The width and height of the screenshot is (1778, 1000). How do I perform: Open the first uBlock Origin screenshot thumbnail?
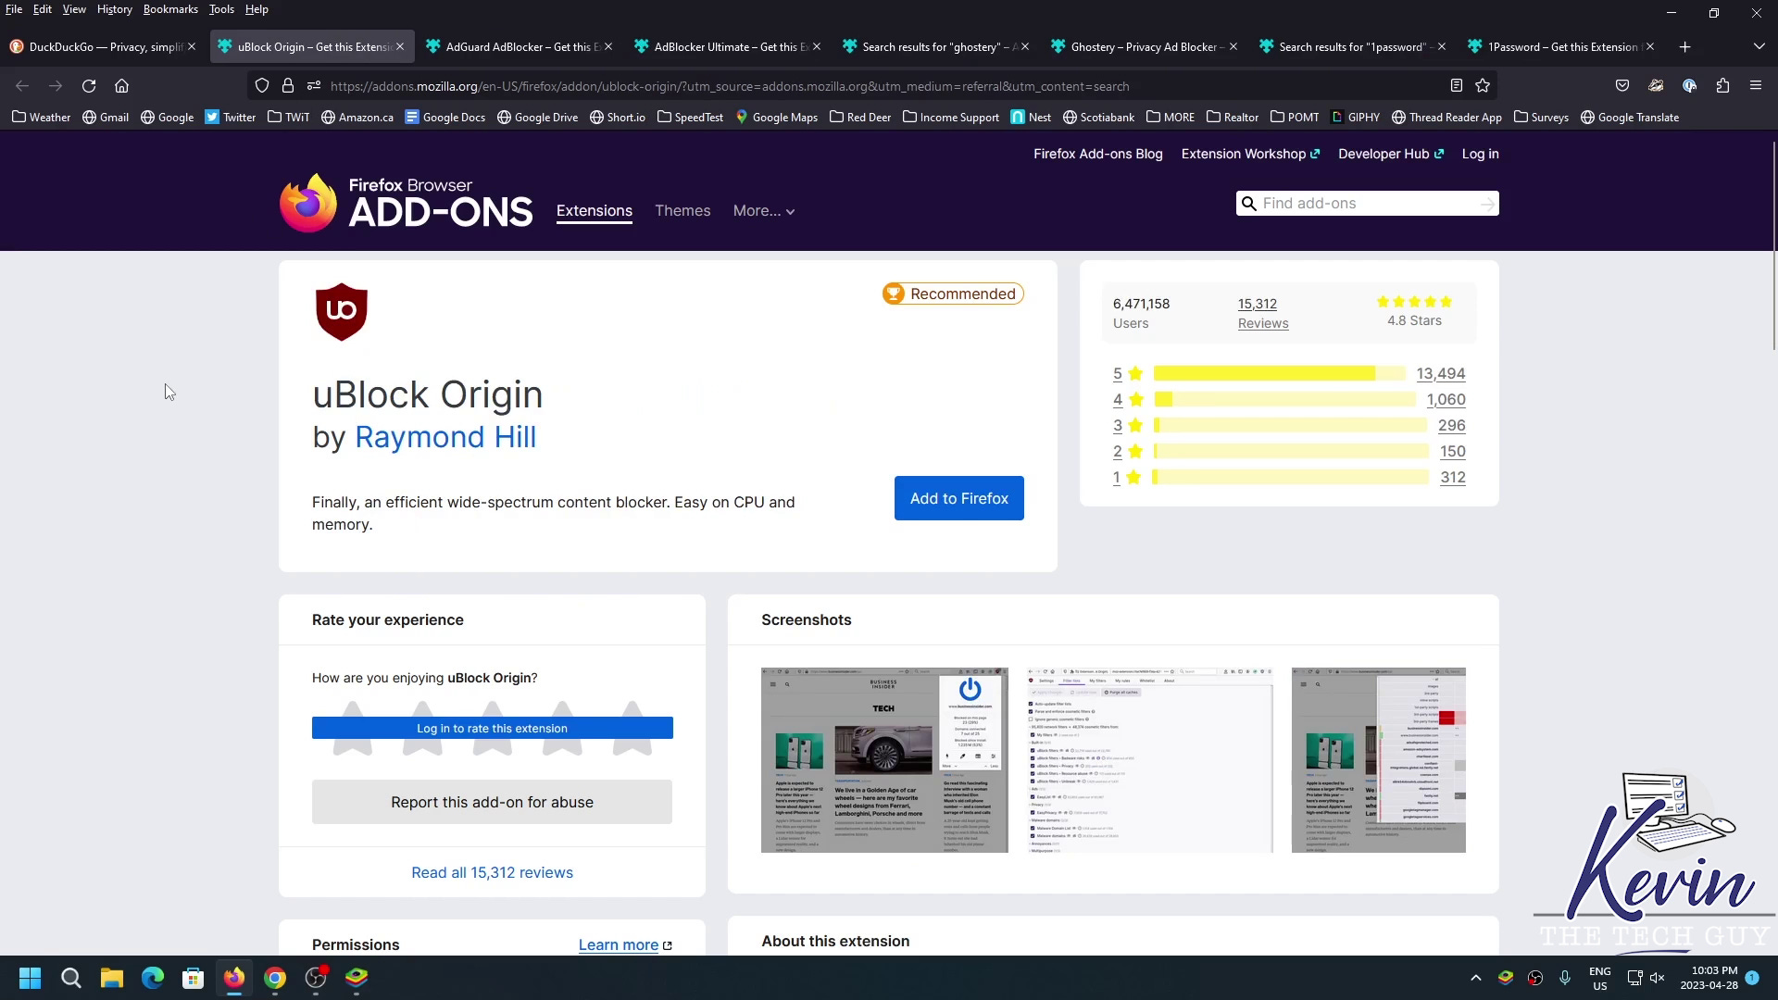pyautogui.click(x=883, y=759)
